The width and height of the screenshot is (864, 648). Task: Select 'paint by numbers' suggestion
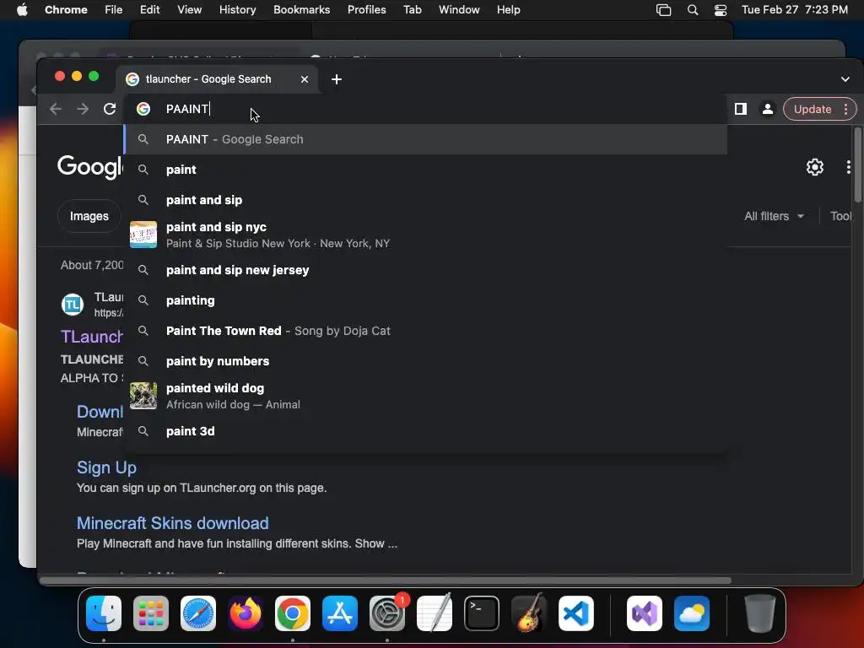pos(425,361)
